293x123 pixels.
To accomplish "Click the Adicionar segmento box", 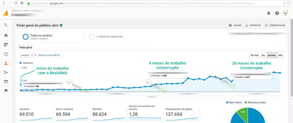I will [x=118, y=37].
